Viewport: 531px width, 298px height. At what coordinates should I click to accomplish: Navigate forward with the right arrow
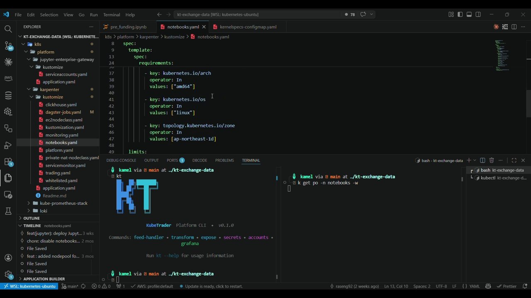(x=168, y=14)
